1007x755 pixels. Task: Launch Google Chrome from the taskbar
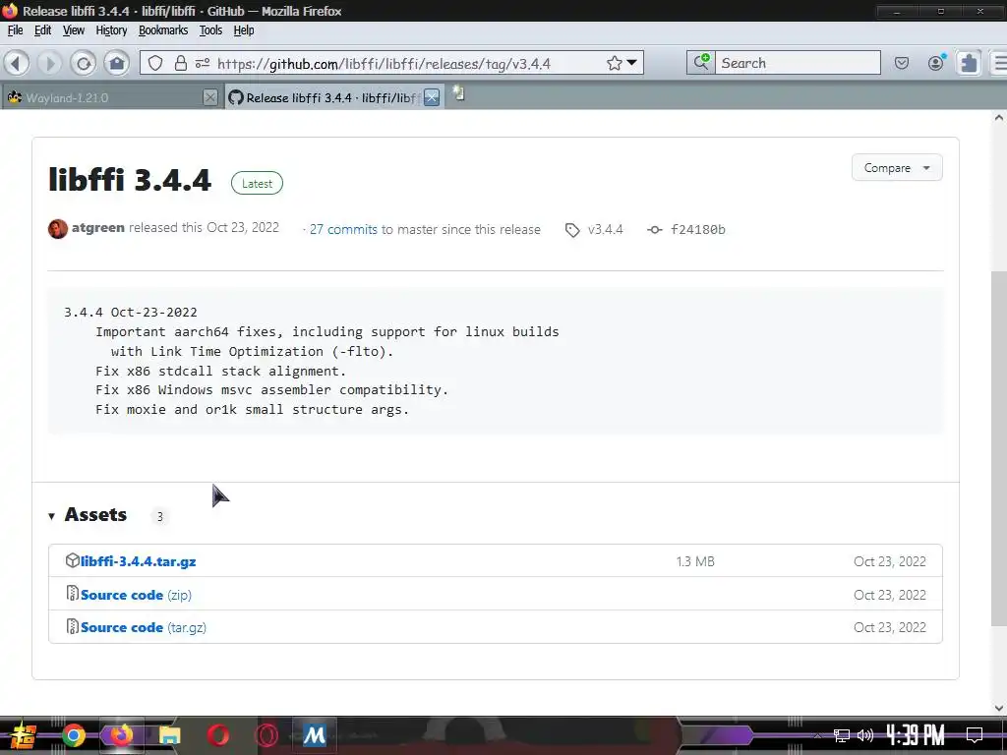(x=73, y=735)
